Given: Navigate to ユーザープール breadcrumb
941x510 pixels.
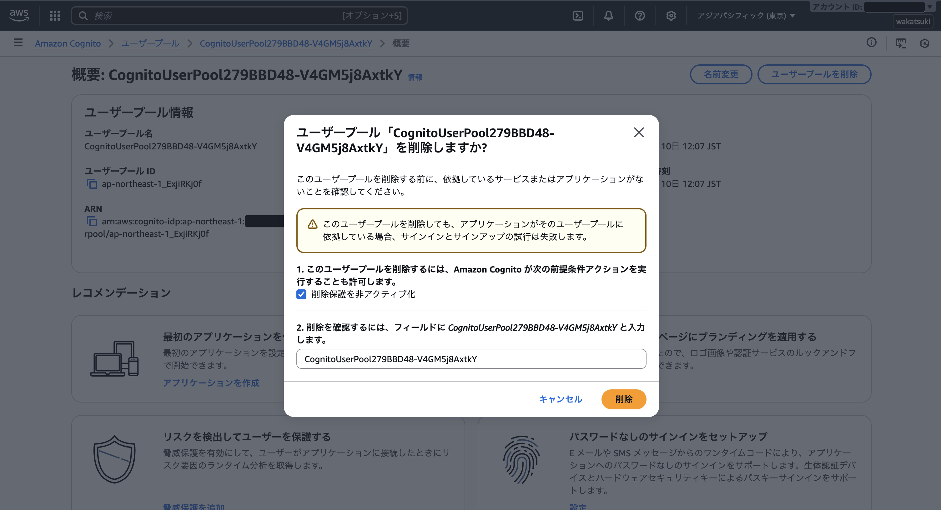Looking at the screenshot, I should point(150,43).
